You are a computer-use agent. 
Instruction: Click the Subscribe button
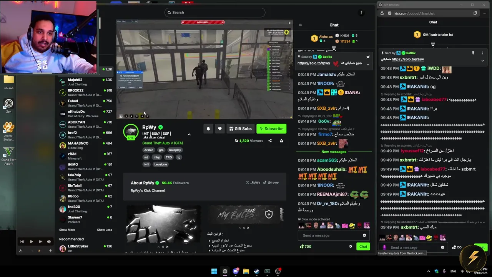(271, 129)
